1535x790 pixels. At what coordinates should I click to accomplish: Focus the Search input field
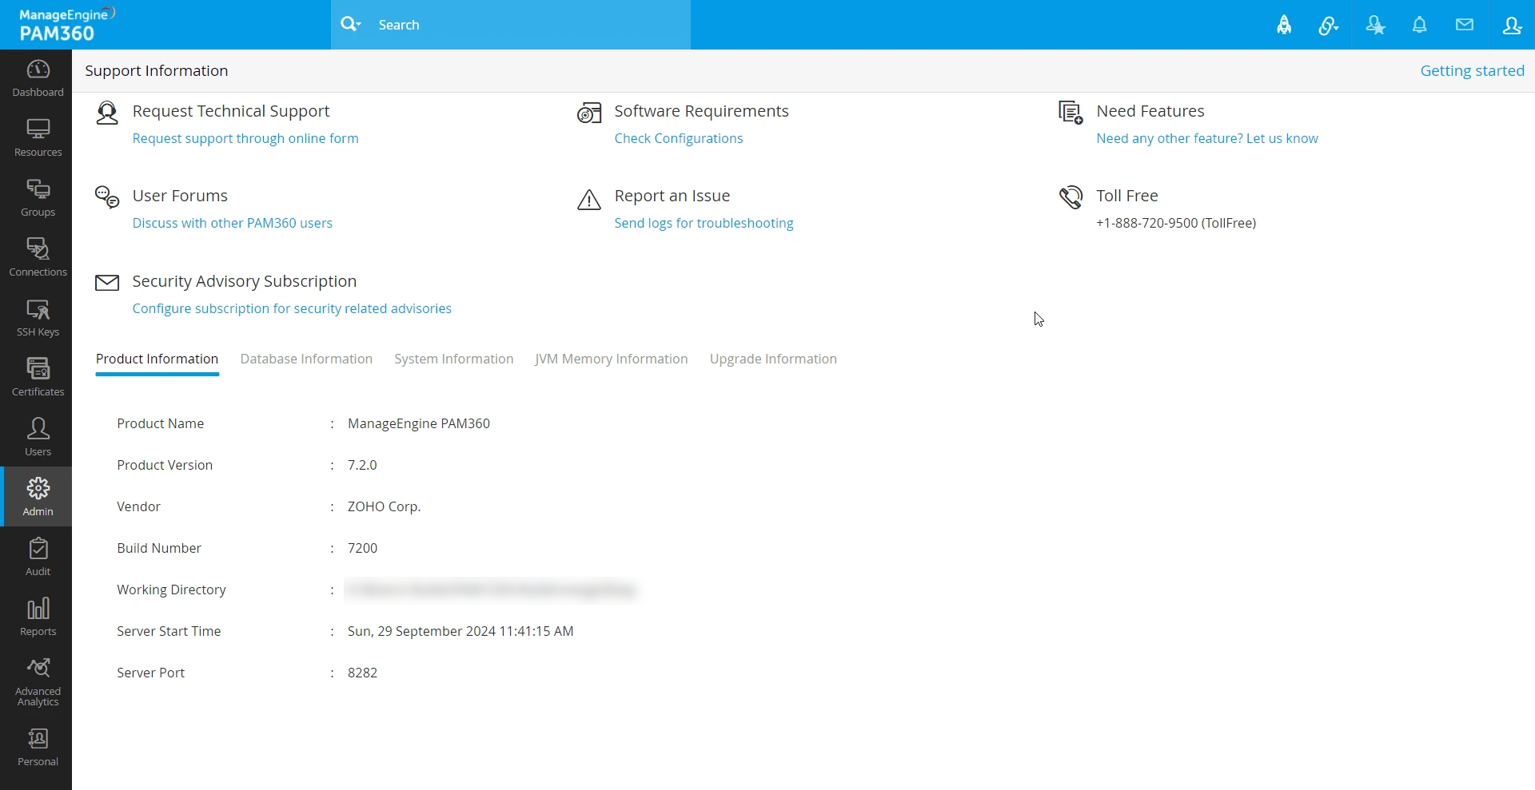tap(530, 25)
